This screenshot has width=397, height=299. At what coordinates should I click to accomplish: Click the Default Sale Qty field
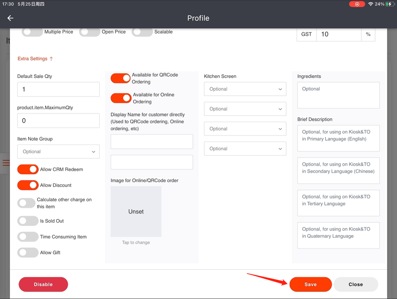58,89
